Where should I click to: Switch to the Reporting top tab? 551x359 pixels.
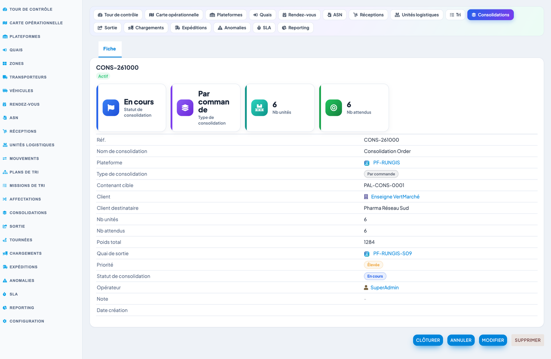pos(296,28)
